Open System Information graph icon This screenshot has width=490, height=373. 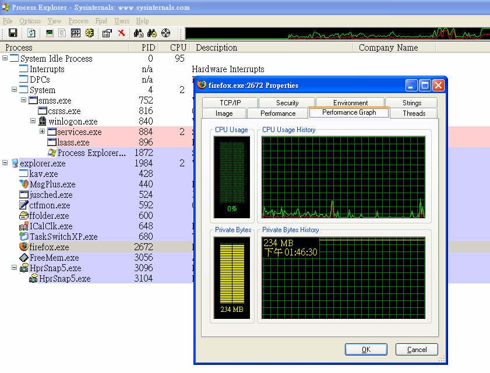[x=50, y=33]
